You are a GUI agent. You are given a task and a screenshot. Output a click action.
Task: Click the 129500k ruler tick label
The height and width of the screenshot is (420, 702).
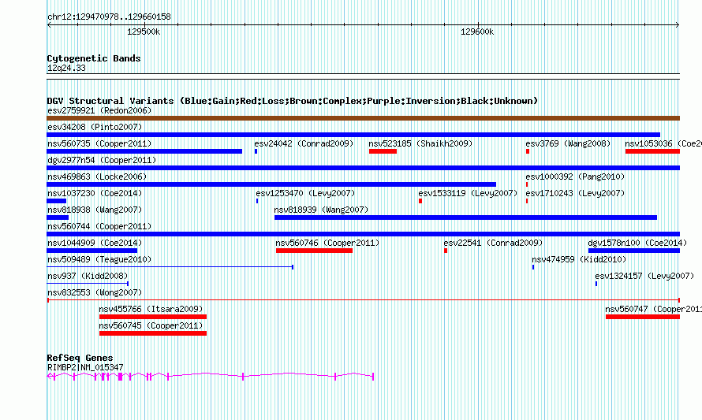coord(144,32)
